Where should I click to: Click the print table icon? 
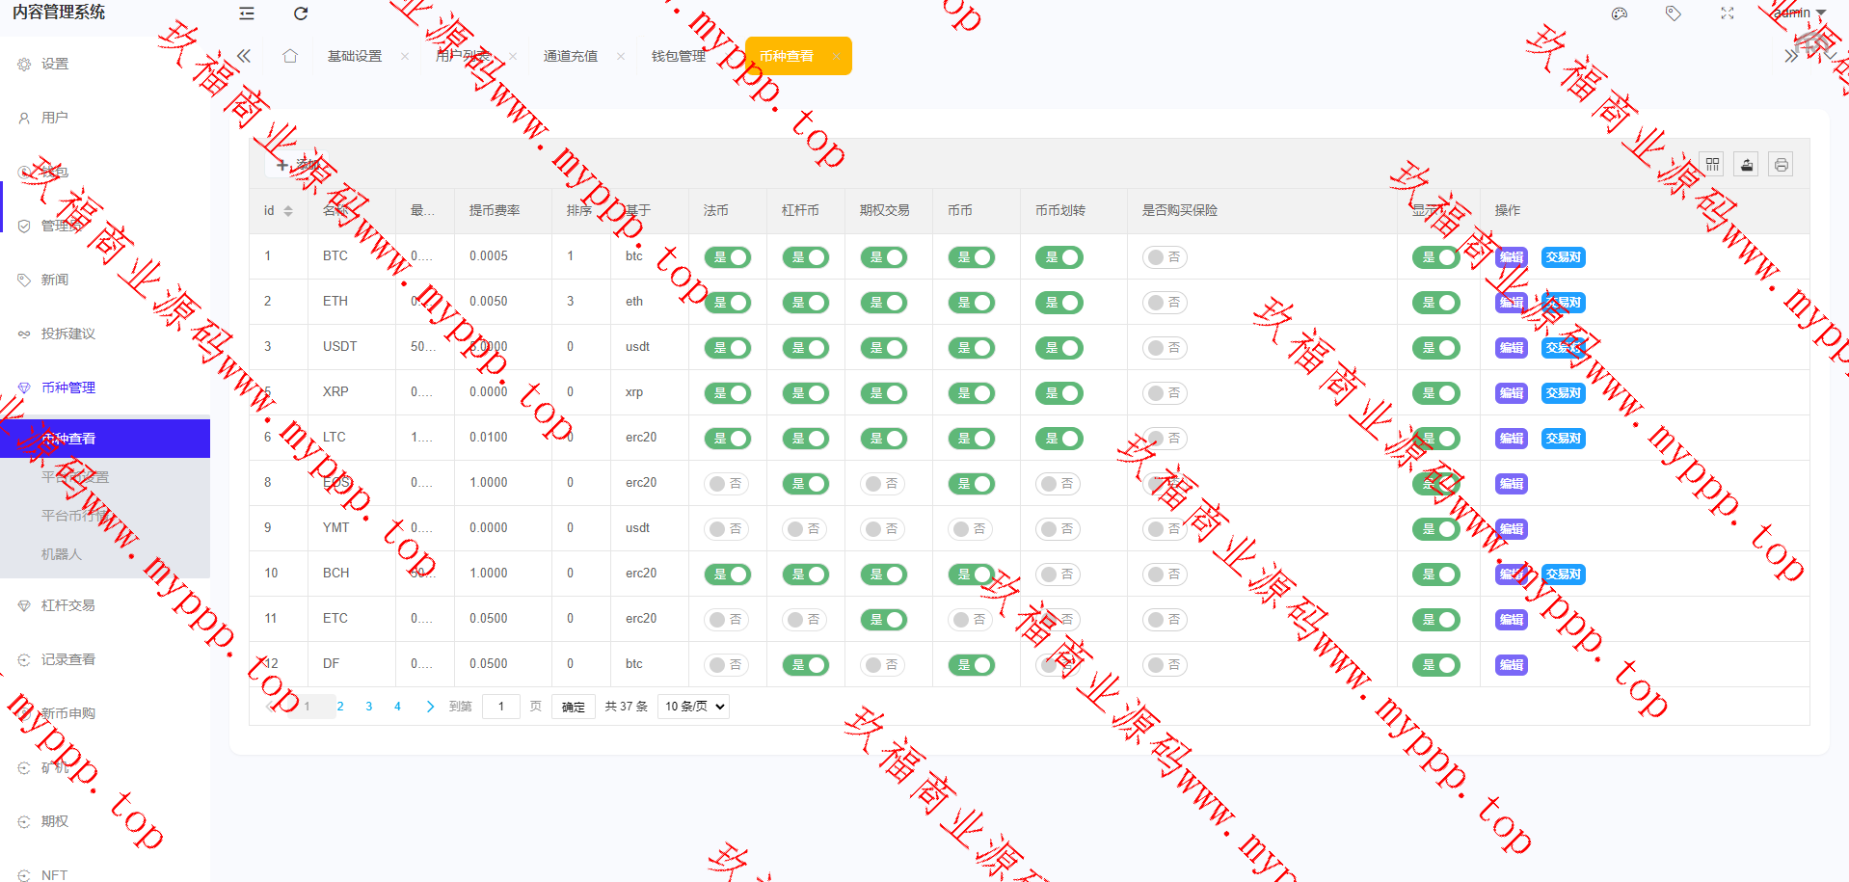coord(1781,165)
